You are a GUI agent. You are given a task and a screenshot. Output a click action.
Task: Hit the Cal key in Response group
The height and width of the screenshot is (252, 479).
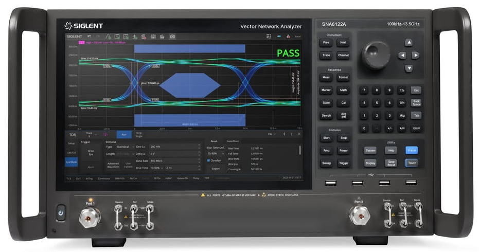[343, 103]
